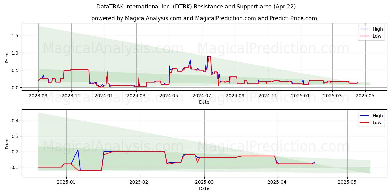Click the '2024-07' date label on upper axis
This screenshot has width=392, height=196.
[x=202, y=96]
